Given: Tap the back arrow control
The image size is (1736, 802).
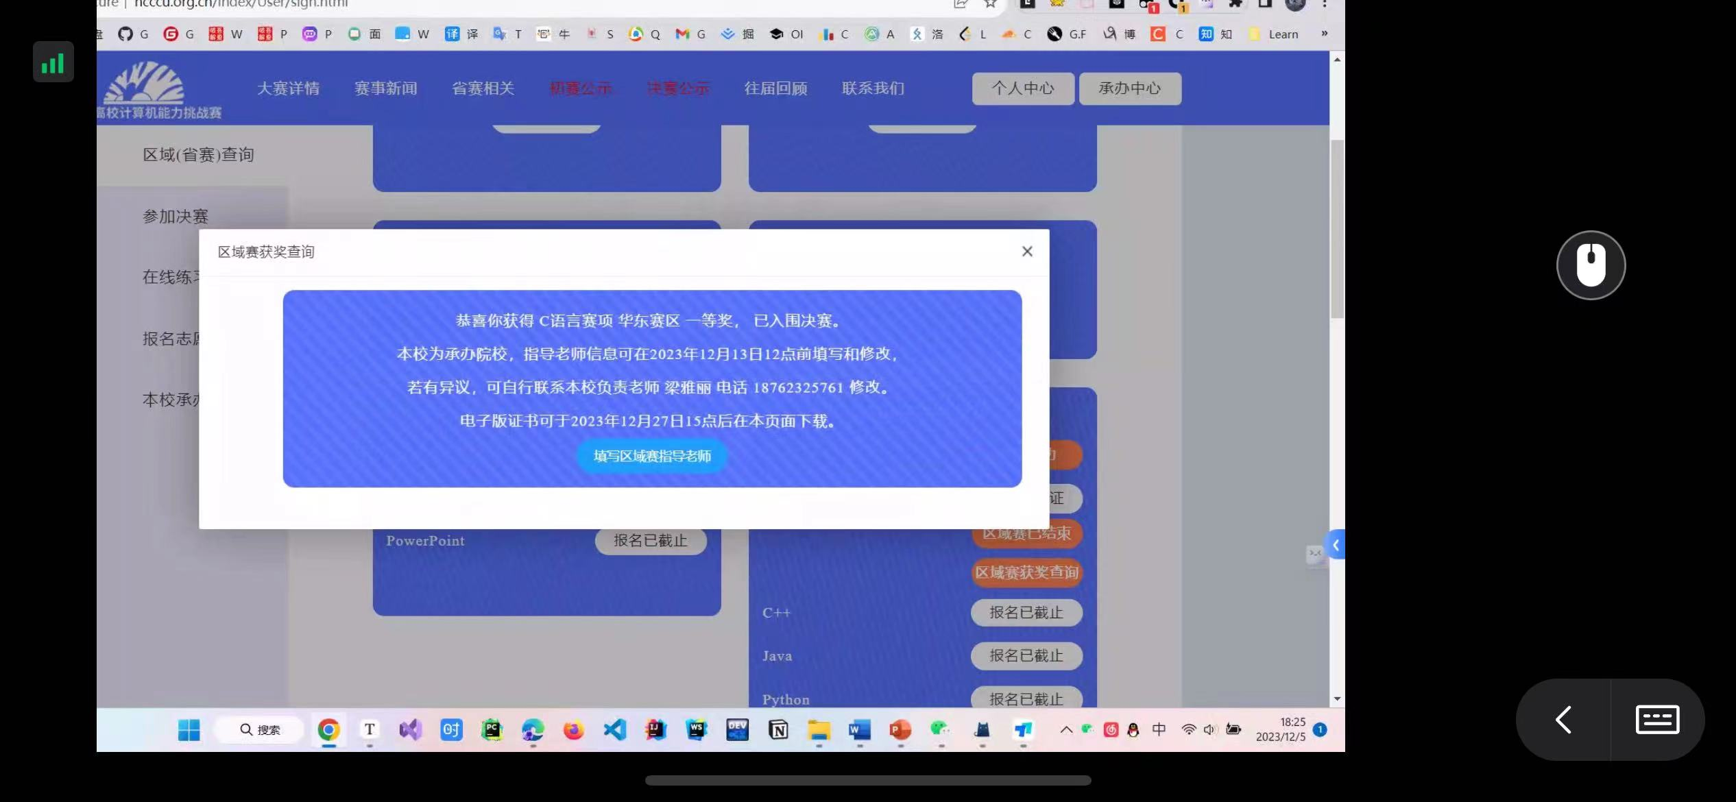Looking at the screenshot, I should point(1564,720).
